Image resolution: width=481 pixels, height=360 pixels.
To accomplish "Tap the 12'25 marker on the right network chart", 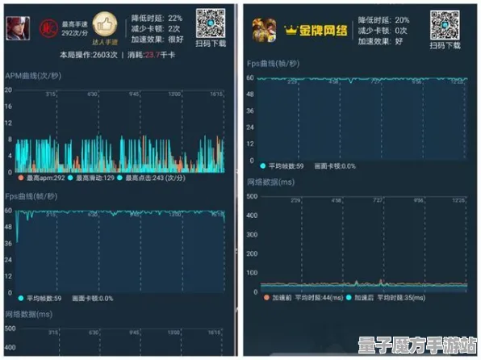I will point(458,200).
